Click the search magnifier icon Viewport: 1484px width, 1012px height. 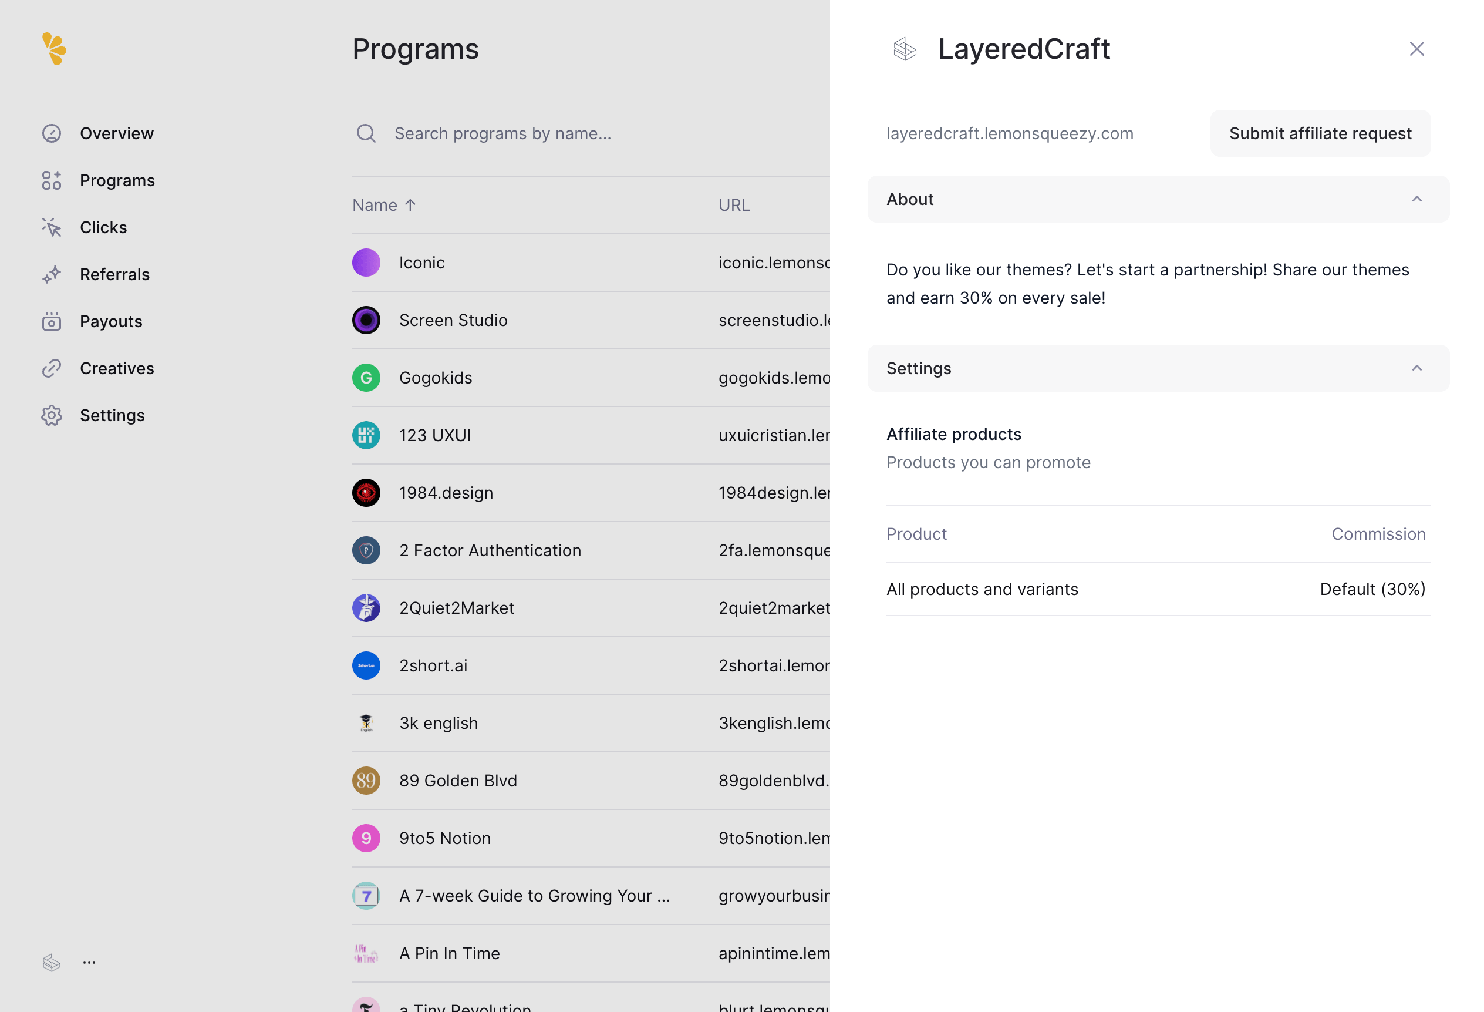click(x=366, y=133)
